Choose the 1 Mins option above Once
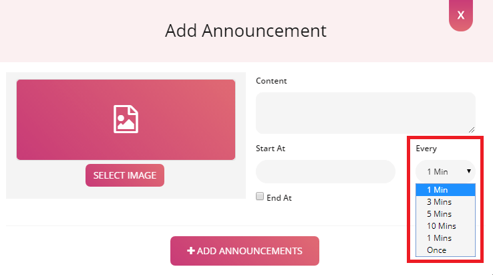 tap(439, 238)
